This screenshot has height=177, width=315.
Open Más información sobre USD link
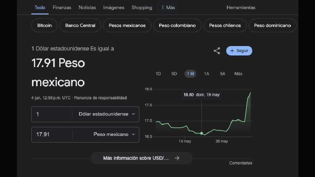tap(141, 158)
